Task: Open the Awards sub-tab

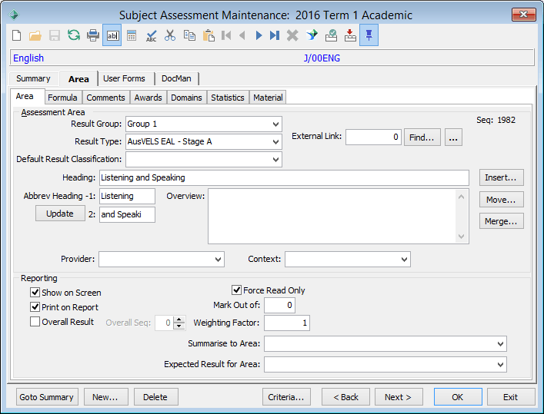Action: tap(149, 98)
